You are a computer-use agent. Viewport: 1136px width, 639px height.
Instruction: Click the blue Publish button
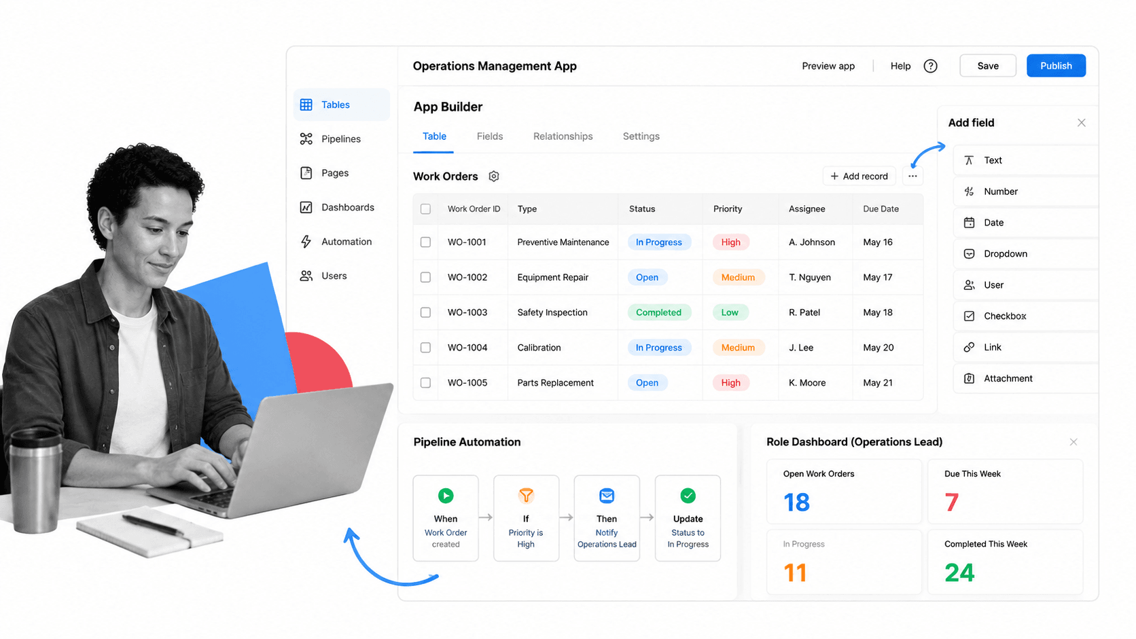click(1056, 66)
